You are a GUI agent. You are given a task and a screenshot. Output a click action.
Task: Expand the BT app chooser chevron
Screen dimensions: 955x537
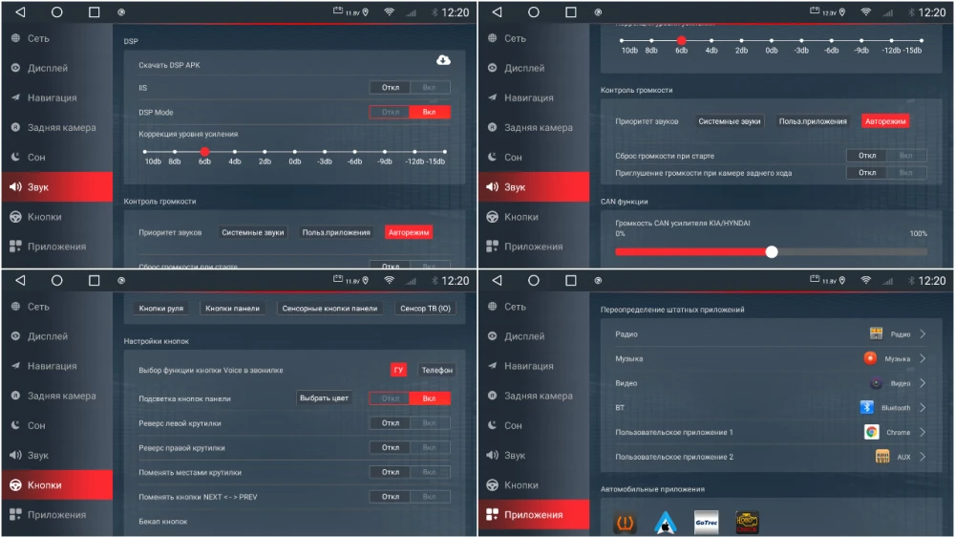point(923,408)
